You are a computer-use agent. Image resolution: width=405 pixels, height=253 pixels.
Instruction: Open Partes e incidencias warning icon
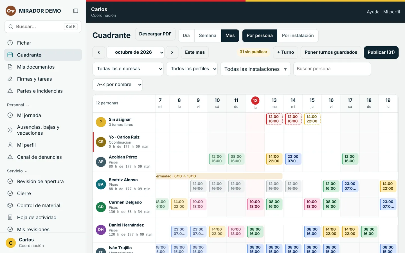10,91
